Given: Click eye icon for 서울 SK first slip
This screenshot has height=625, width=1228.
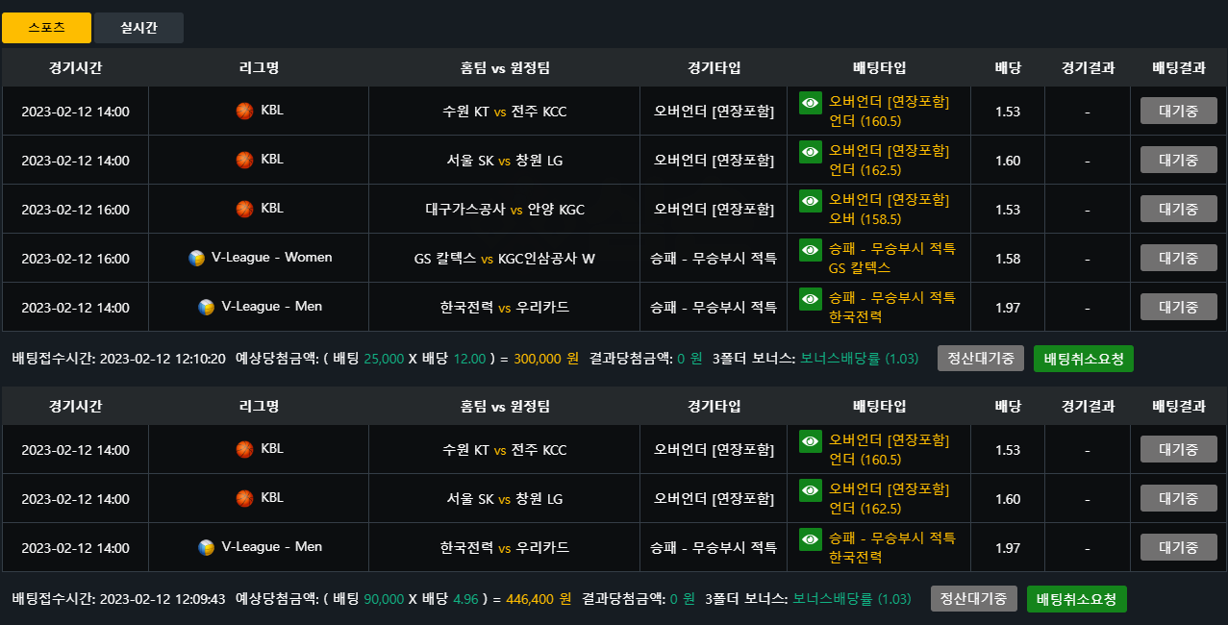Looking at the screenshot, I should [x=811, y=151].
